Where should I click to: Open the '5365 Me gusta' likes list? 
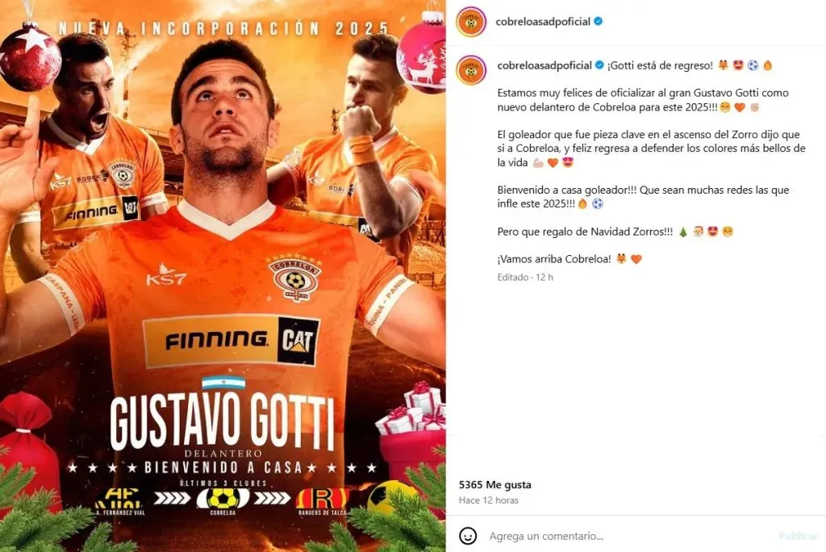(x=495, y=484)
